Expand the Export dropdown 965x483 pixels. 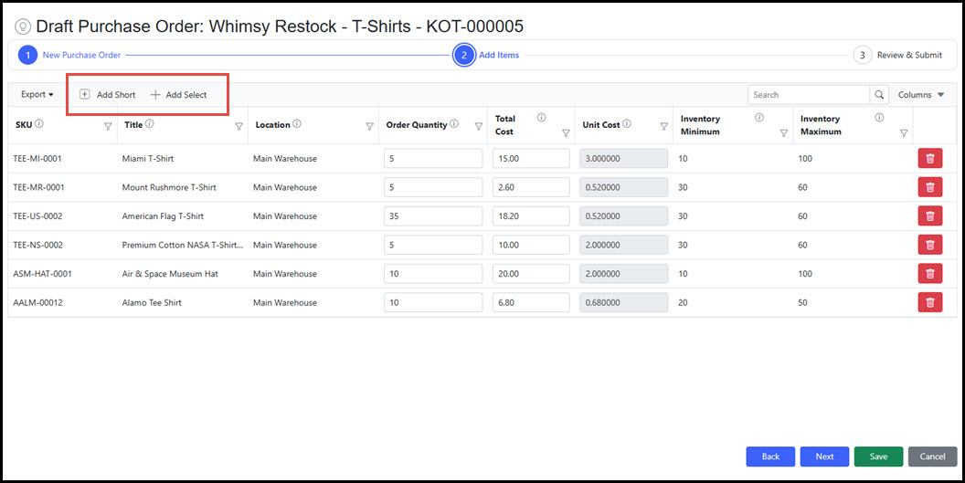(37, 95)
